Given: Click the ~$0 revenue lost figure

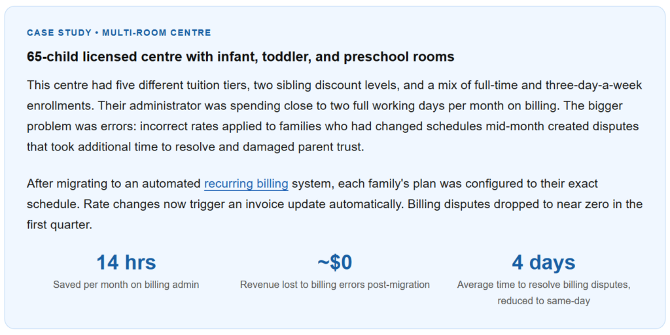Looking at the screenshot, I should (x=334, y=262).
